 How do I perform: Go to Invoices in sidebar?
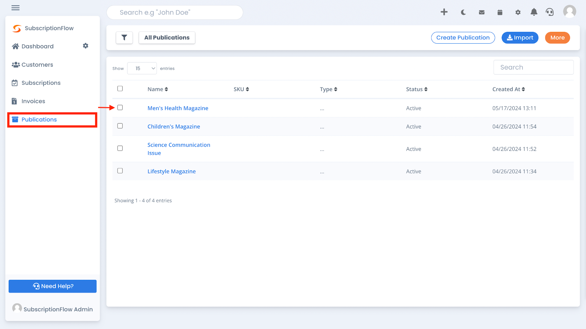coord(33,101)
